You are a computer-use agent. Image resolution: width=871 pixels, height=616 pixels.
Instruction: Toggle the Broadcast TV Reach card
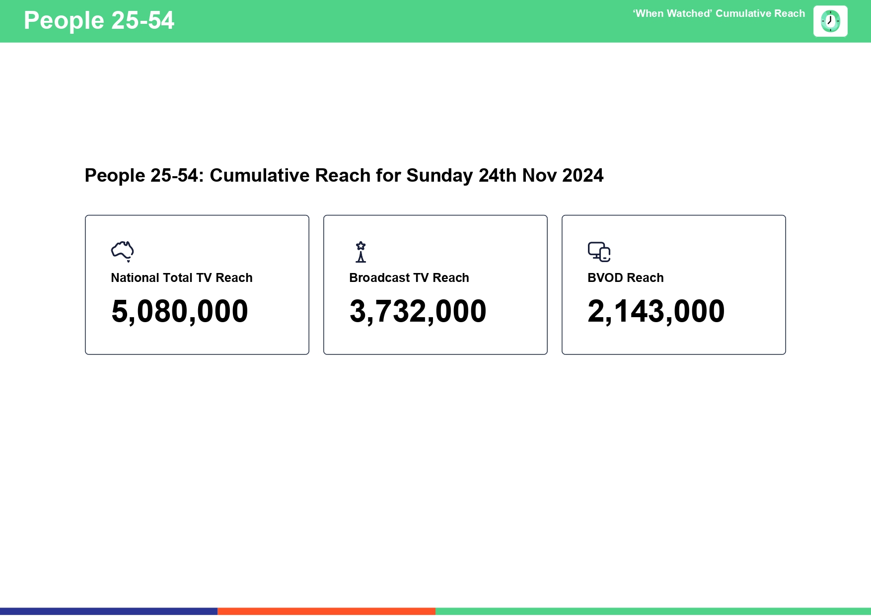click(x=435, y=284)
